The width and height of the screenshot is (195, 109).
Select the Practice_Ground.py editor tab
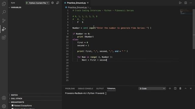[76, 3]
